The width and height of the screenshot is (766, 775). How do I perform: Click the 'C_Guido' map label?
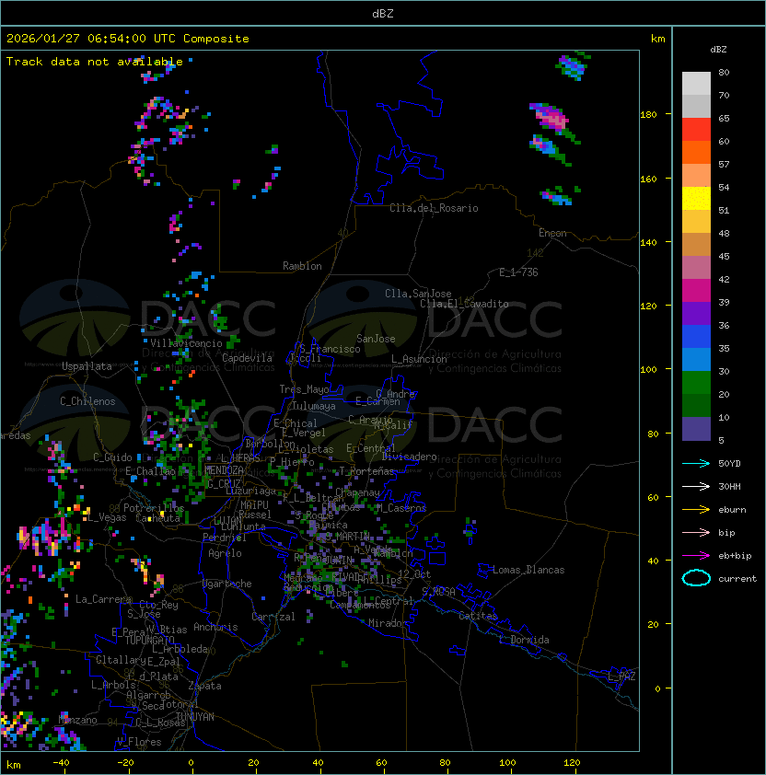[112, 457]
